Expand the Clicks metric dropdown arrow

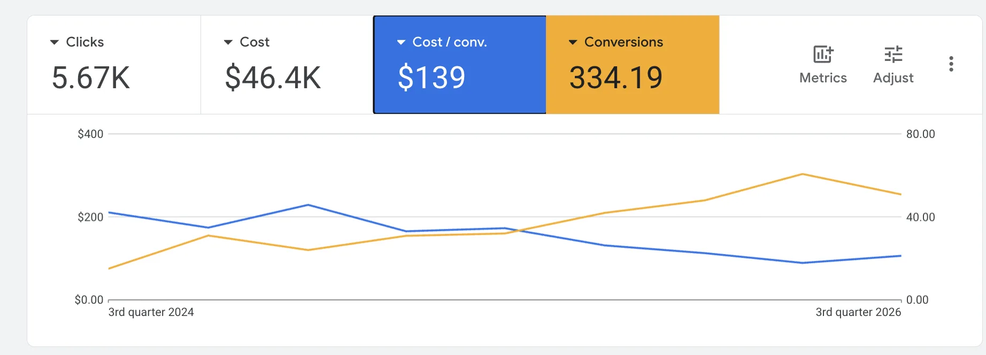[x=54, y=42]
